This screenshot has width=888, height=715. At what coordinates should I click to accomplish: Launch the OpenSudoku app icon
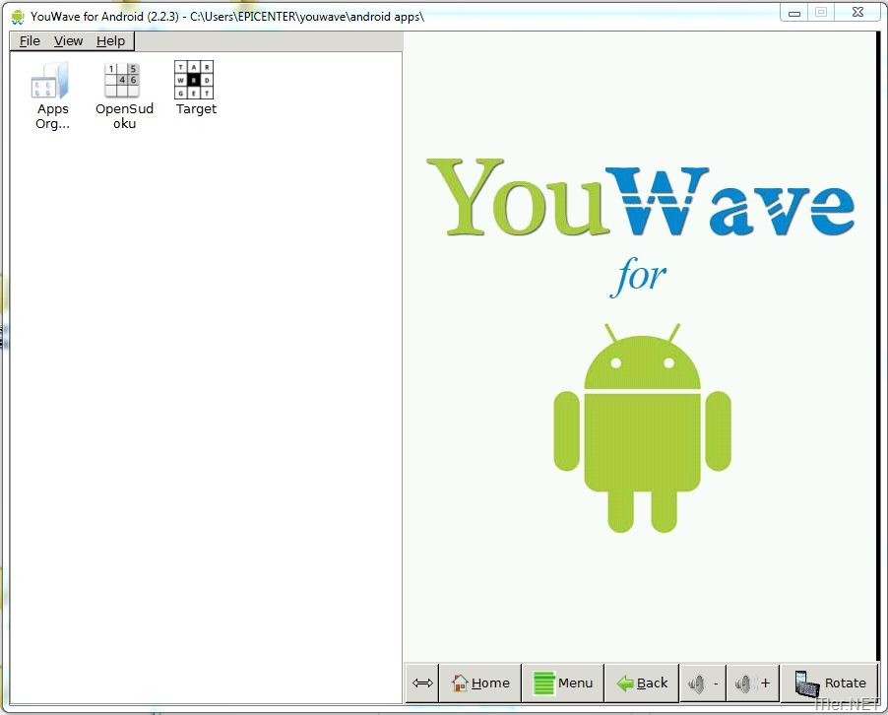coord(123,80)
